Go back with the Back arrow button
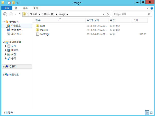 coord(5,14)
